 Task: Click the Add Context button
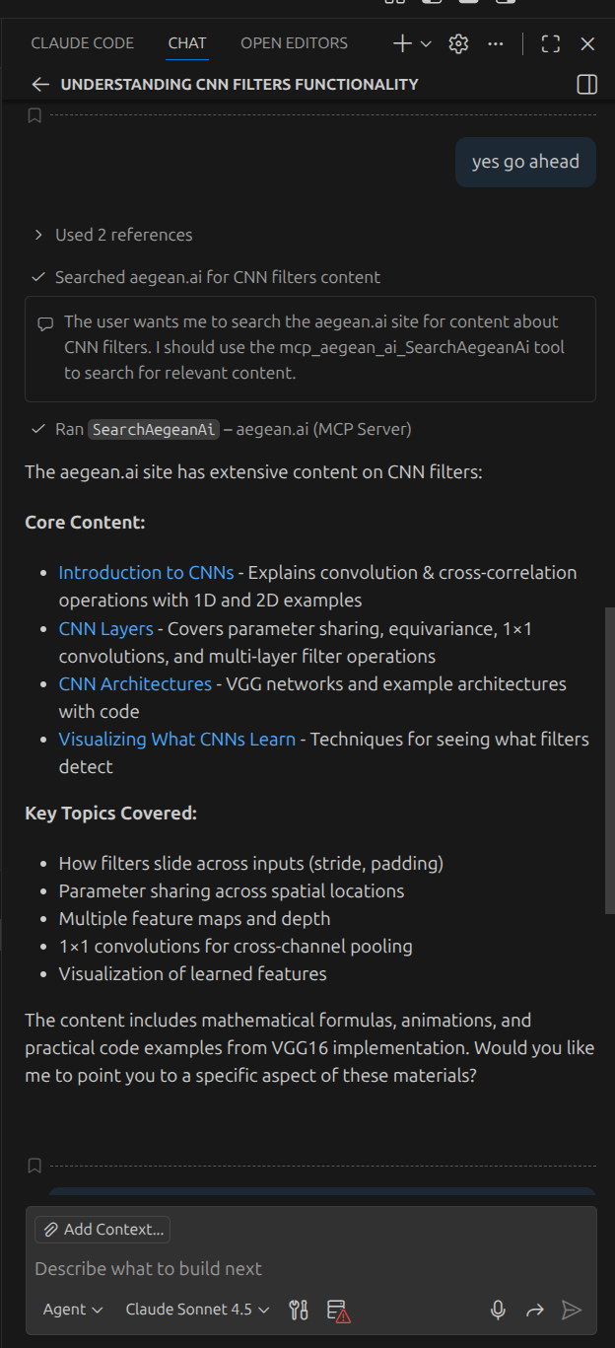[x=102, y=1229]
